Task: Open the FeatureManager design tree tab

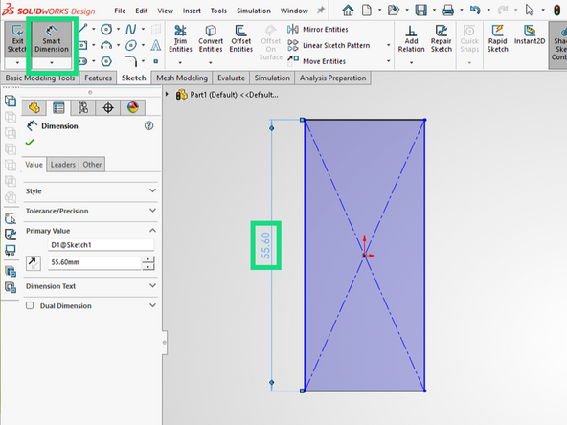Action: point(34,108)
